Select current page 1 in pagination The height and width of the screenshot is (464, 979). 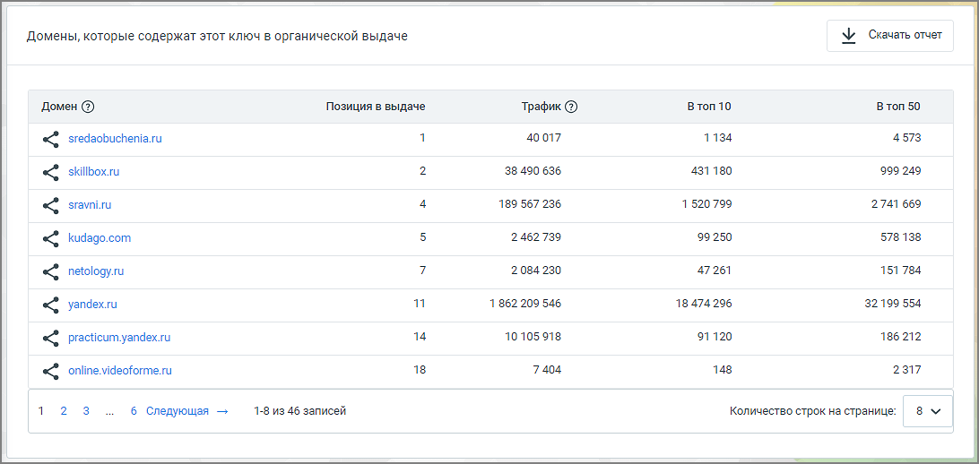coord(41,411)
